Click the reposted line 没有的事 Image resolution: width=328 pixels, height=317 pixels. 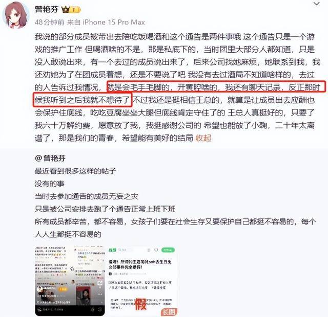click(50, 184)
